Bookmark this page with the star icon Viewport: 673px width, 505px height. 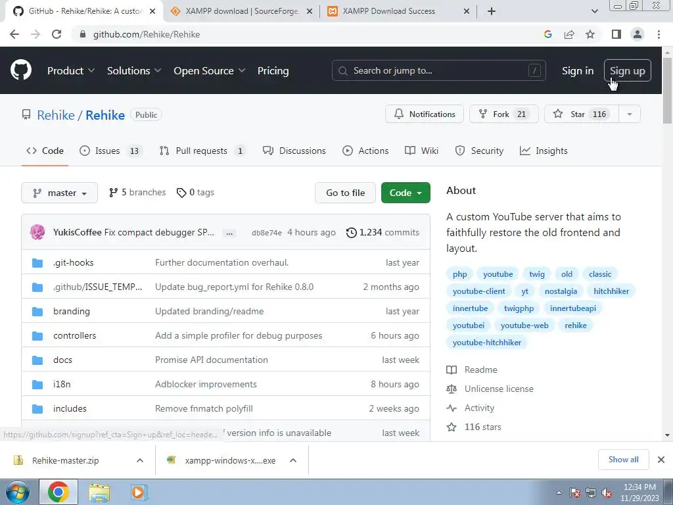[x=590, y=34]
